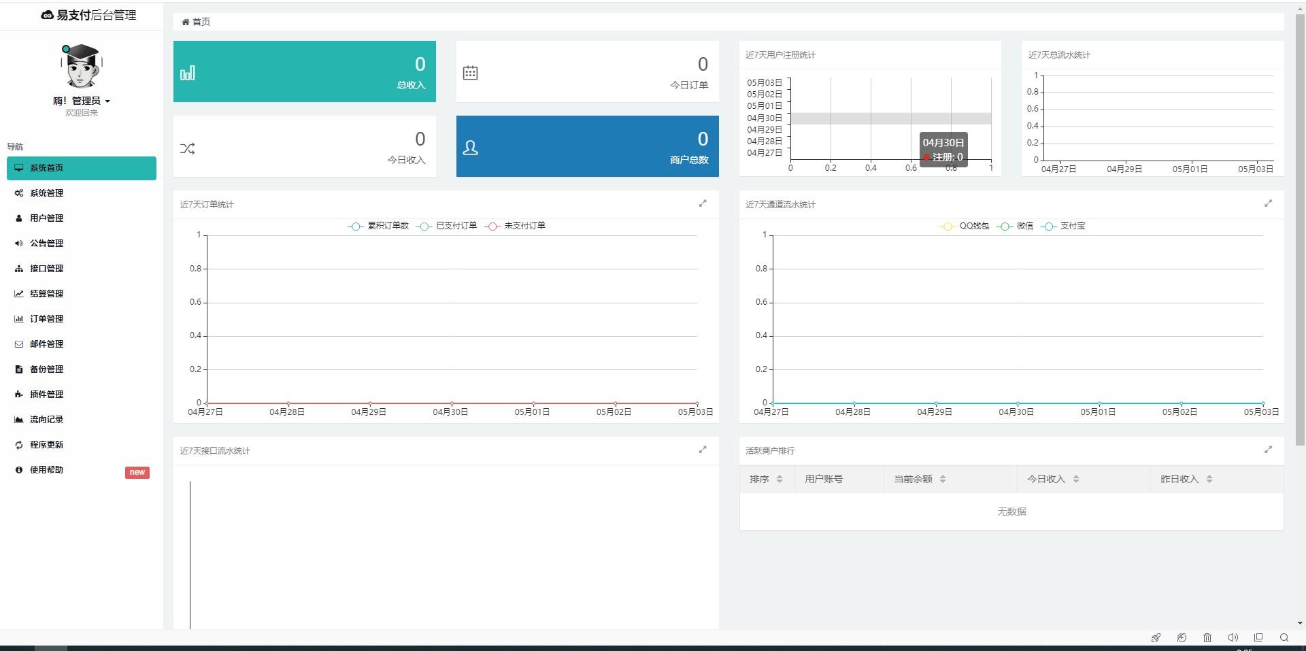
Task: Click the window restore icon in bottom bar
Action: coord(1258,637)
